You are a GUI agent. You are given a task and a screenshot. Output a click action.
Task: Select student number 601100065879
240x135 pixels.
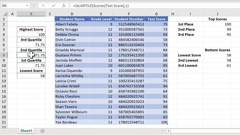[129, 66]
